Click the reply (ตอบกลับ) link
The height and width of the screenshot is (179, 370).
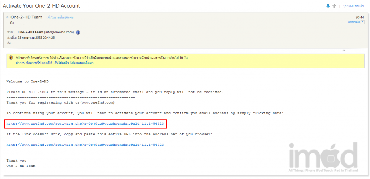(353, 22)
